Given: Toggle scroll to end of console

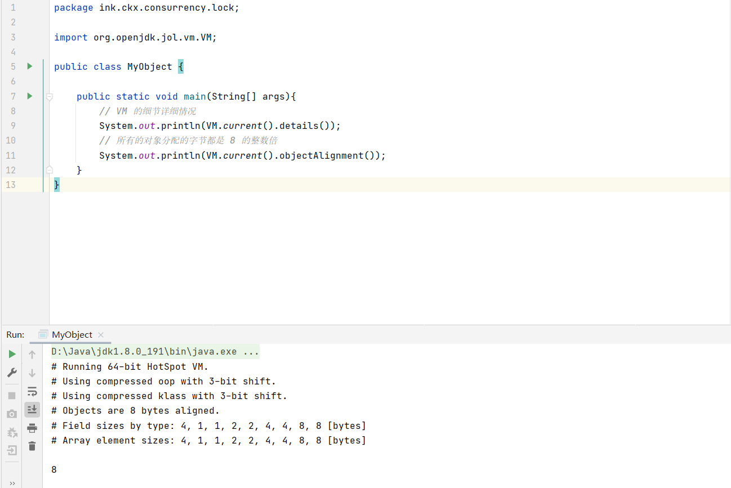Looking at the screenshot, I should (x=32, y=409).
